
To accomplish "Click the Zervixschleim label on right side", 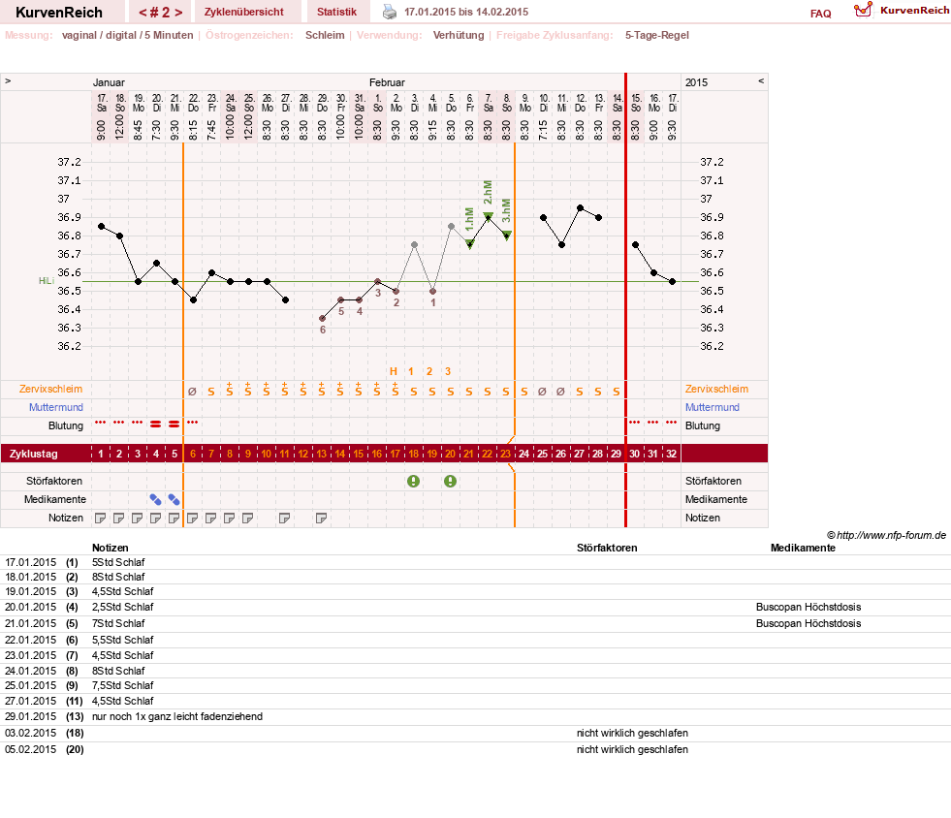I will click(x=717, y=389).
